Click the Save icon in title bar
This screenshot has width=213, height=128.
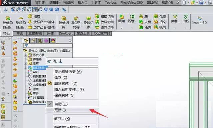tap(201, 2)
